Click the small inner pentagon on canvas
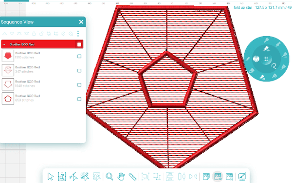The width and height of the screenshot is (292, 183). [167, 80]
